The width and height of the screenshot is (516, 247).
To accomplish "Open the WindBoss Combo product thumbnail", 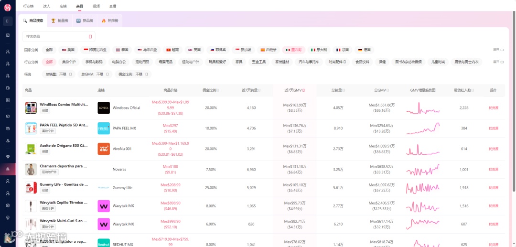I will [x=31, y=108].
